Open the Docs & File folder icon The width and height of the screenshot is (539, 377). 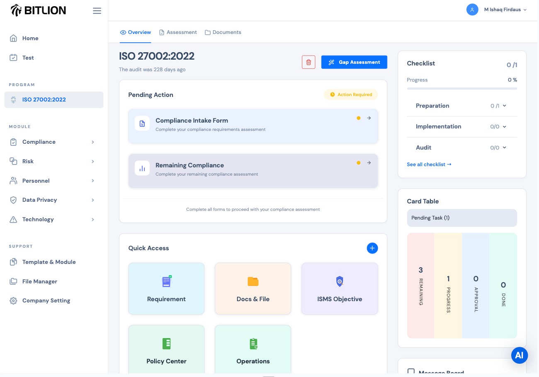pos(253,281)
